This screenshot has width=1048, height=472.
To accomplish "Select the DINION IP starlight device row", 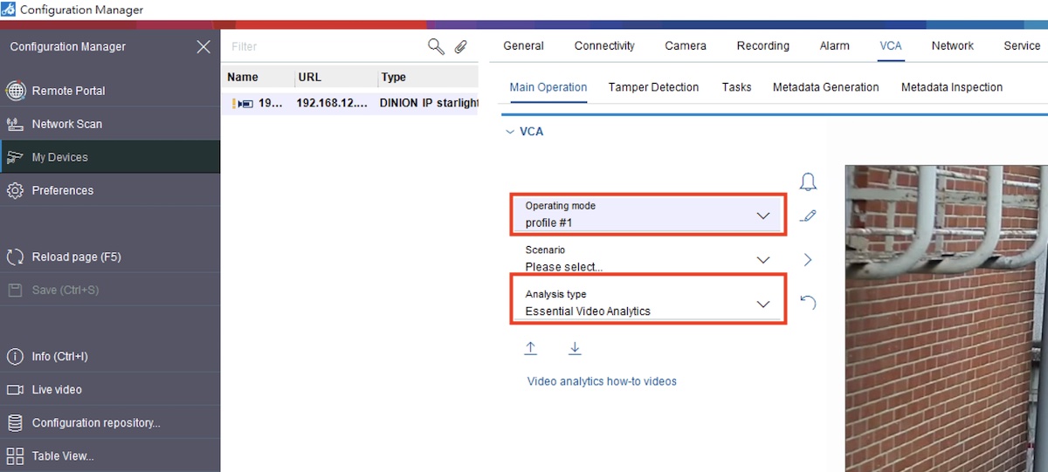I will click(349, 103).
